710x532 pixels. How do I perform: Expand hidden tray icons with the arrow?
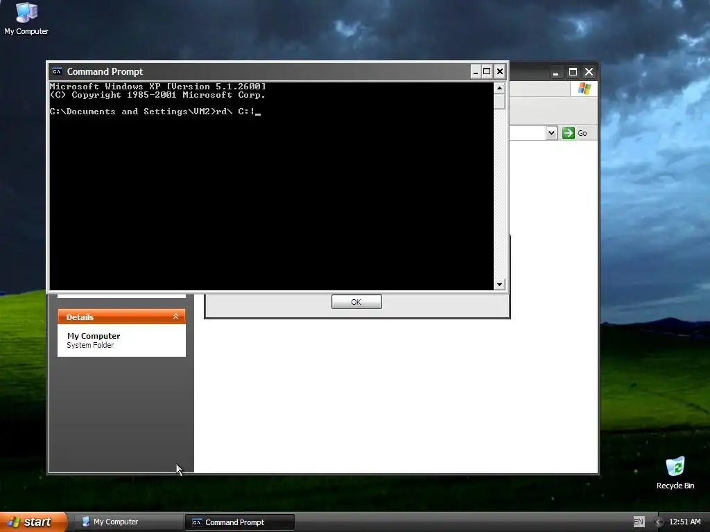point(659,522)
